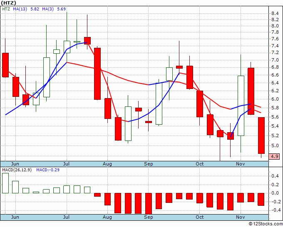Click the HTZ ticker title
The image size is (283, 227).
pos(8,3)
